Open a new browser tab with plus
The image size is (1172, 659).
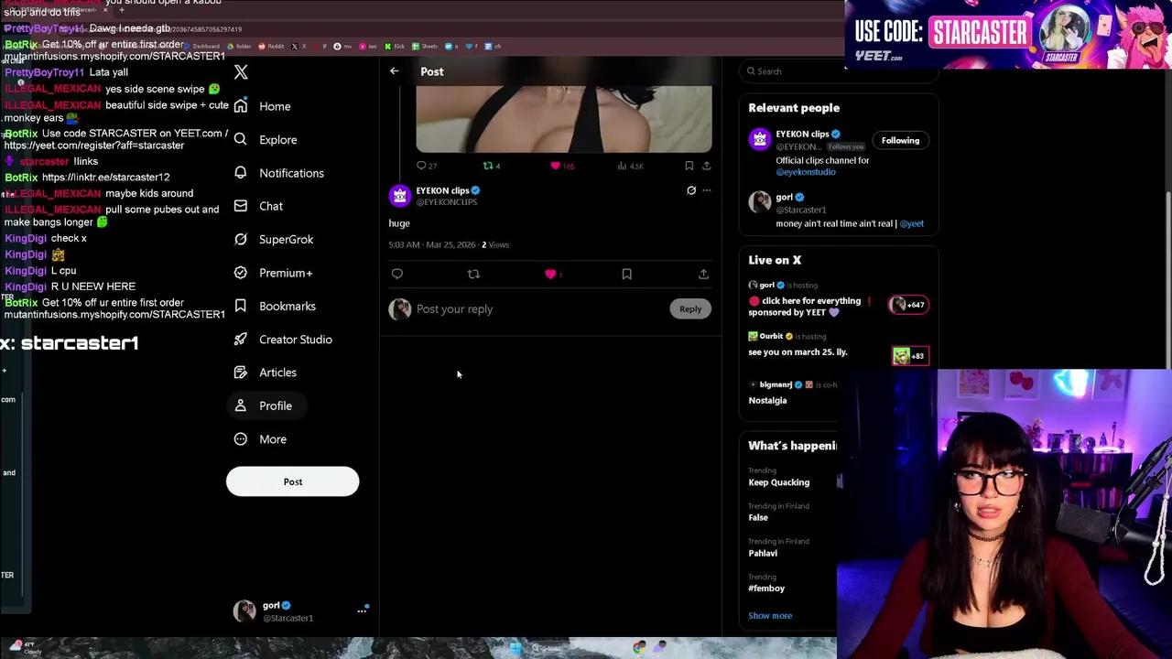point(122,10)
